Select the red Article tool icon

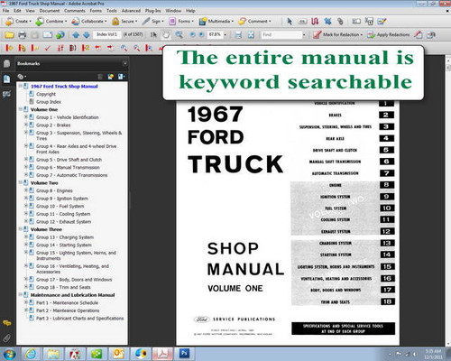315,22
